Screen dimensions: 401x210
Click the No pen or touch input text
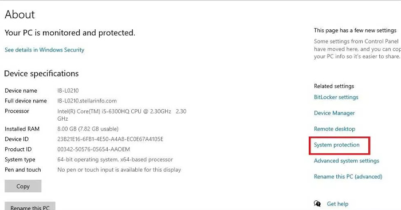click(119, 169)
